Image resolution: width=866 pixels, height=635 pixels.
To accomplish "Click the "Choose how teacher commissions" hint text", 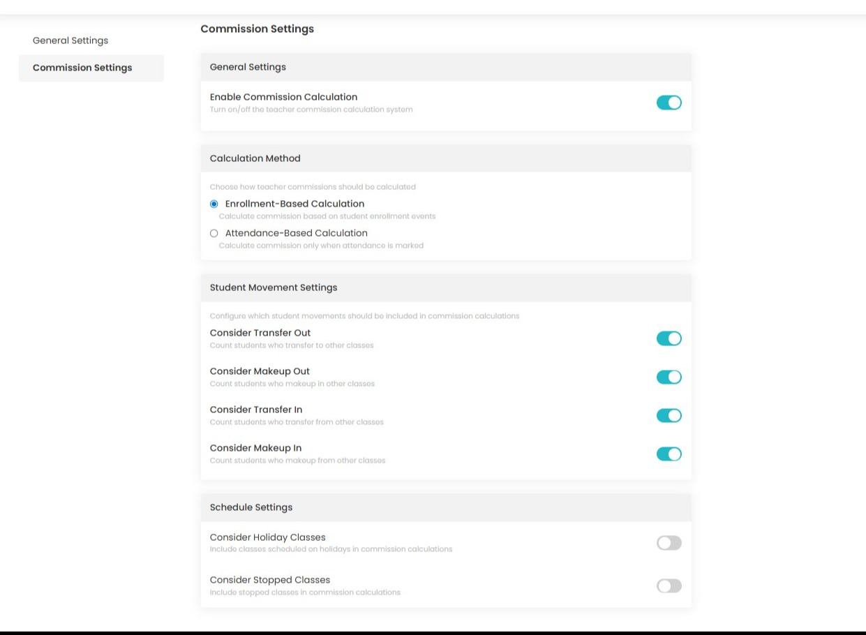I will coord(313,187).
